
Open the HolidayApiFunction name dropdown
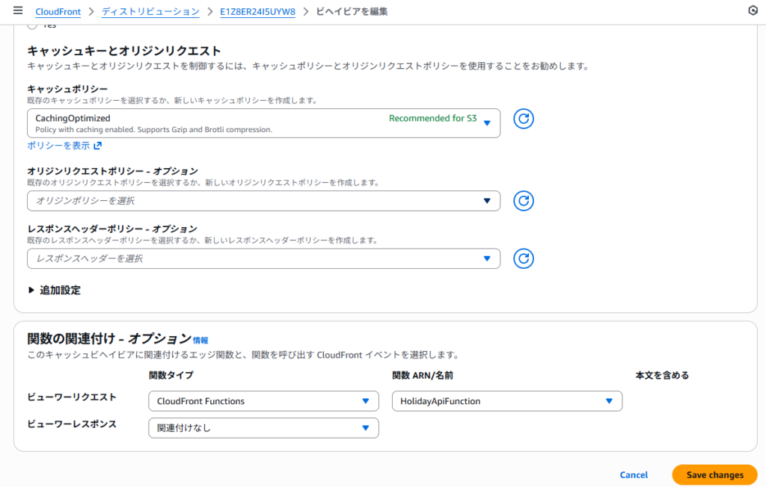(506, 401)
